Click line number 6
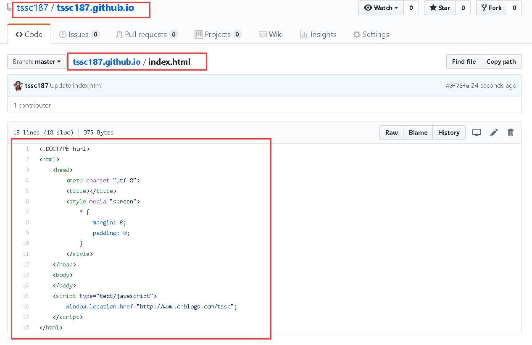This screenshot has width=532, height=345. 27,201
